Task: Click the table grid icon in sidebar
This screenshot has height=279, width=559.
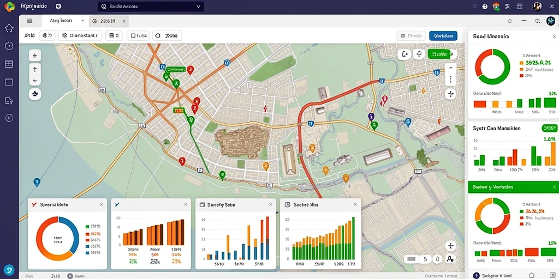Action: pyautogui.click(x=9, y=64)
